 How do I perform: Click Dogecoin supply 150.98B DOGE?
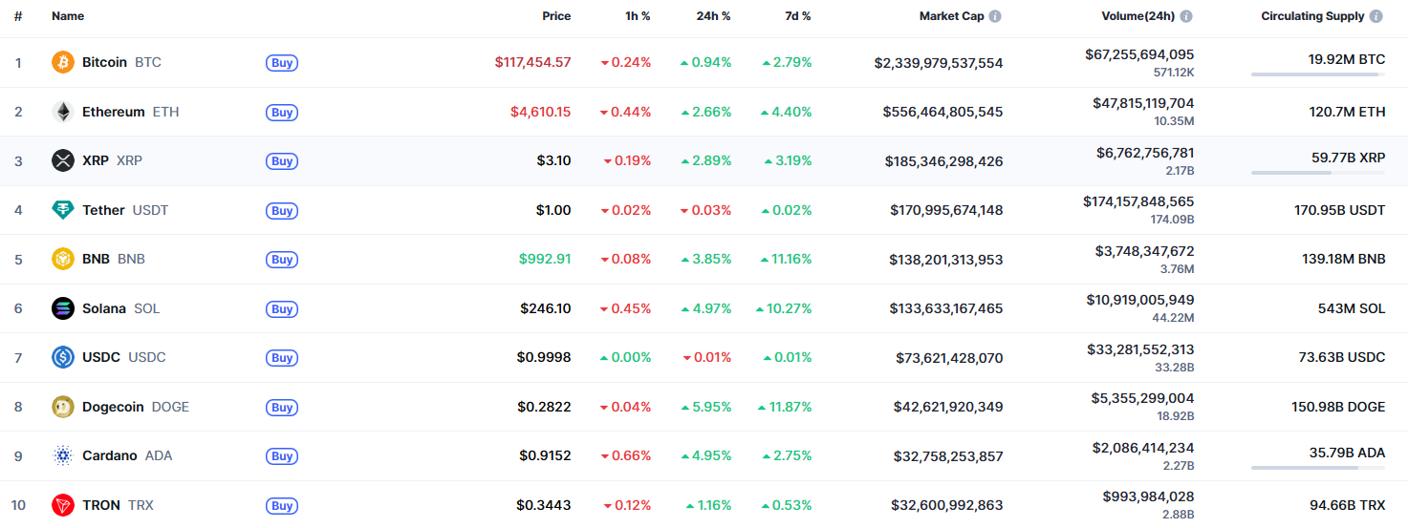point(1338,407)
